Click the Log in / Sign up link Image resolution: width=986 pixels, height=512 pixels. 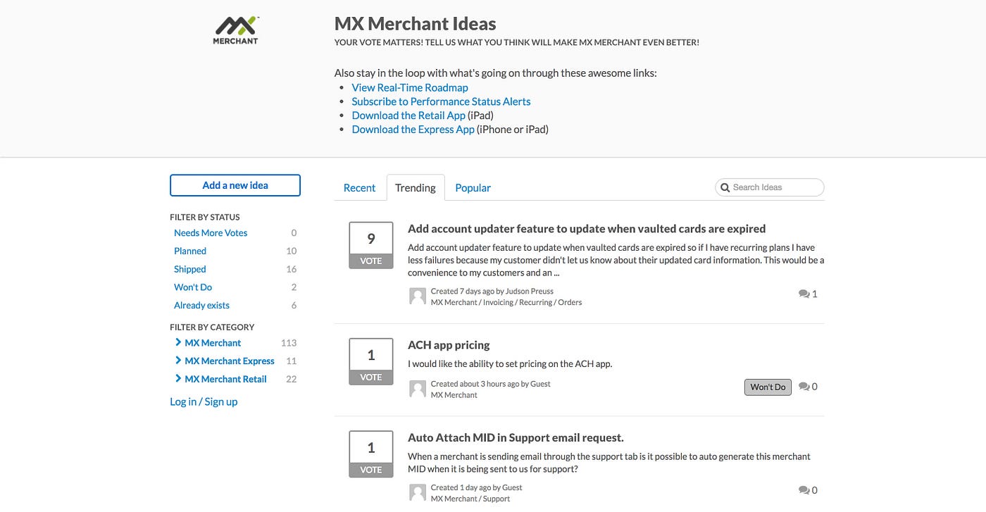(204, 401)
